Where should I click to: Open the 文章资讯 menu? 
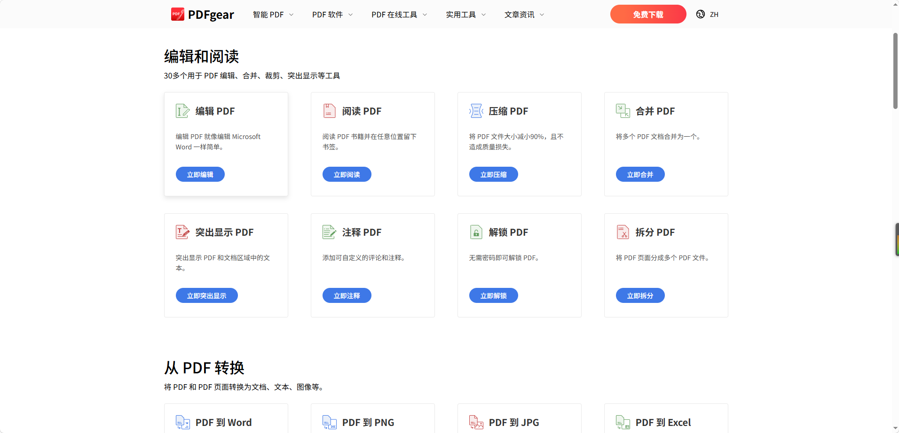point(524,15)
